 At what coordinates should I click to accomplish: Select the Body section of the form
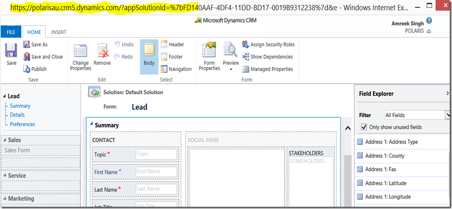pyautogui.click(x=149, y=57)
